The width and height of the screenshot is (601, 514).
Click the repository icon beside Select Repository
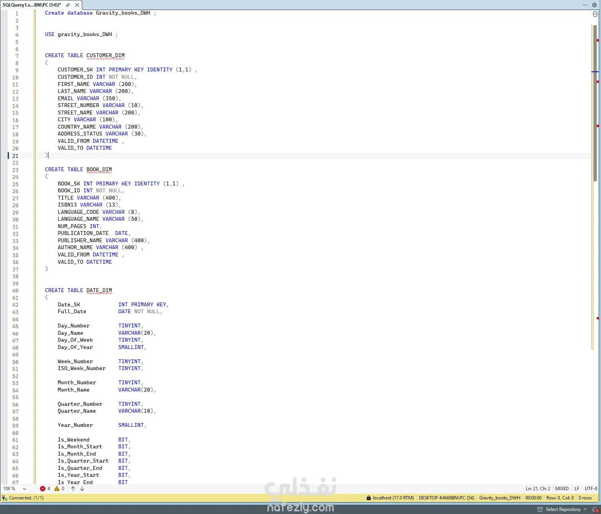tap(540, 509)
